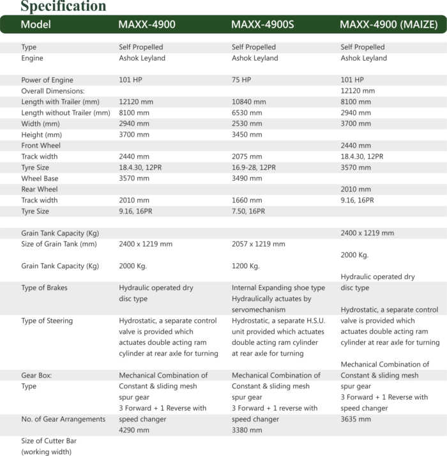Click the "Length without Trailer (mm)" label
Screen dimensions: 447x456
click(x=66, y=113)
